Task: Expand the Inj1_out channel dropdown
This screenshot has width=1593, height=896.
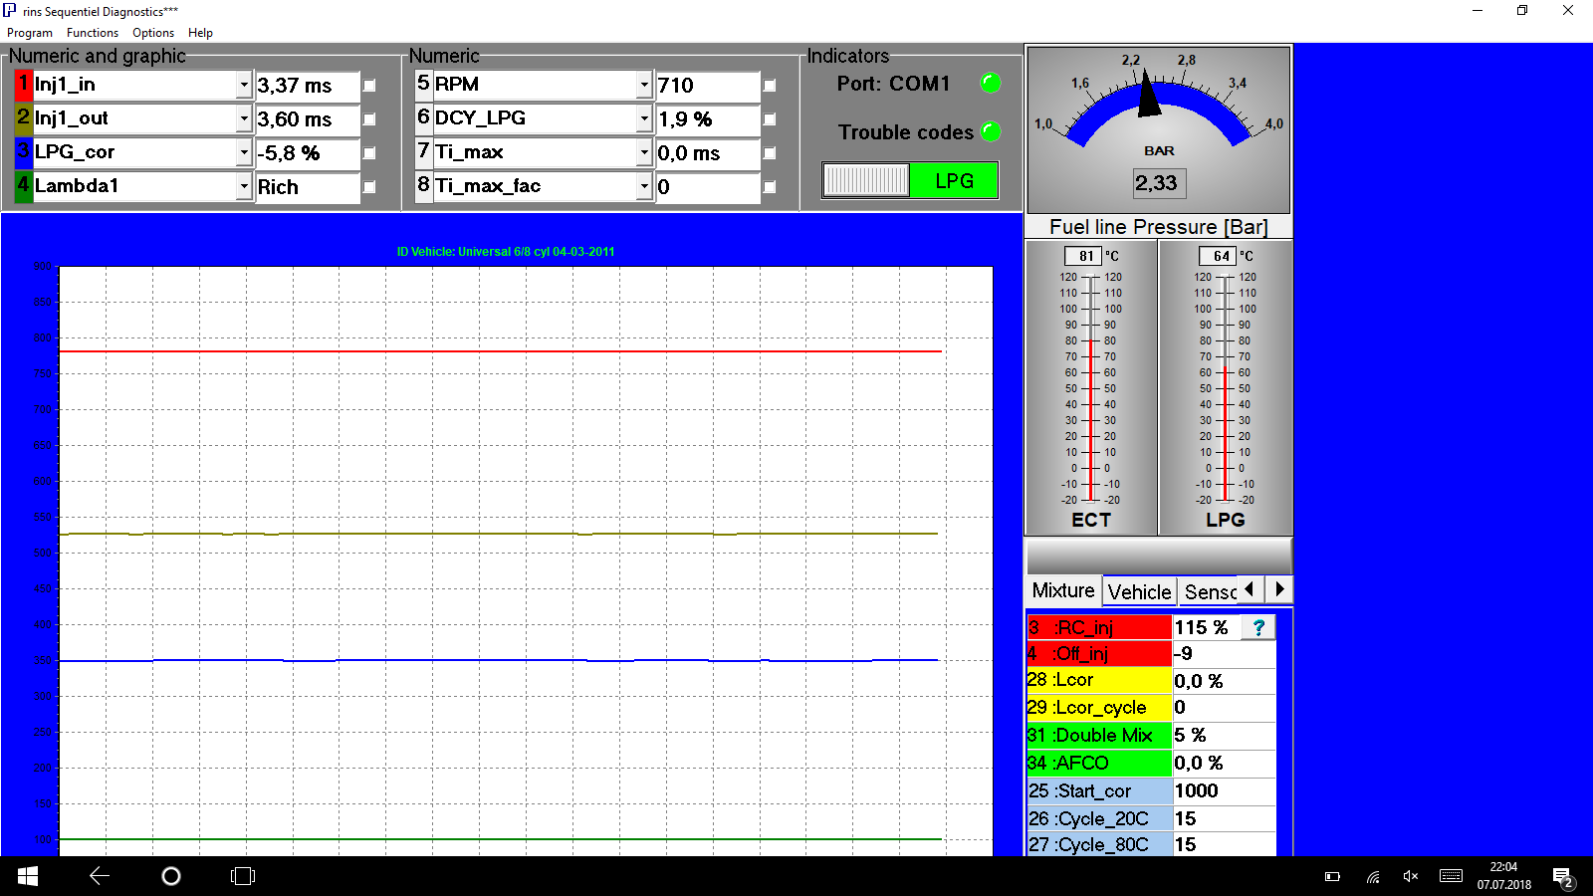Action: (244, 119)
